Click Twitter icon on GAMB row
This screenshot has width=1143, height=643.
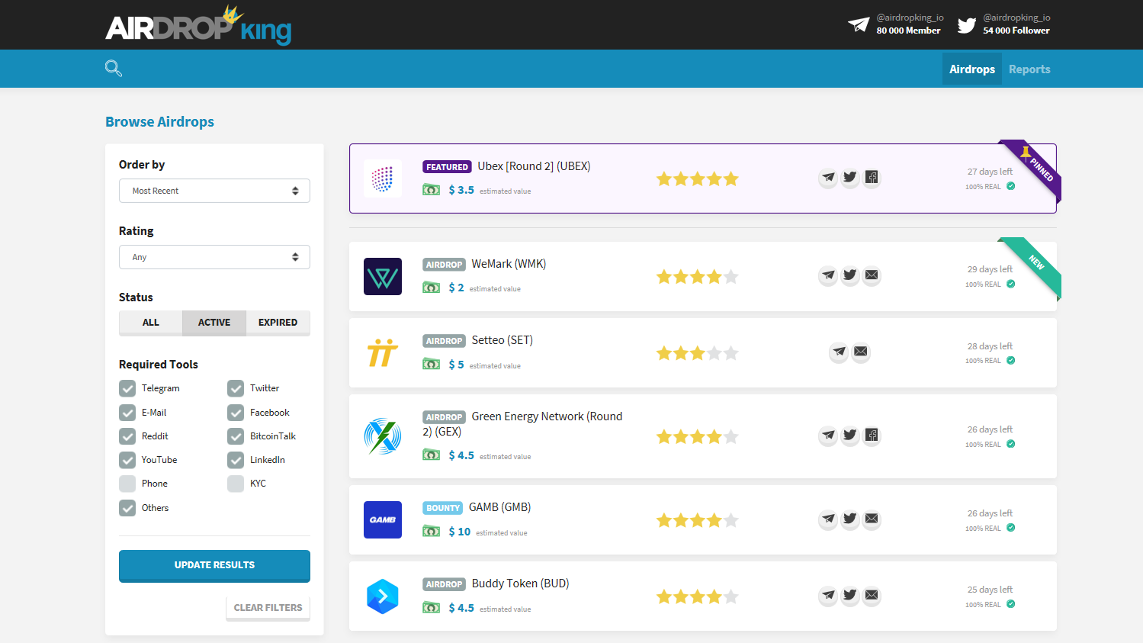coord(850,519)
